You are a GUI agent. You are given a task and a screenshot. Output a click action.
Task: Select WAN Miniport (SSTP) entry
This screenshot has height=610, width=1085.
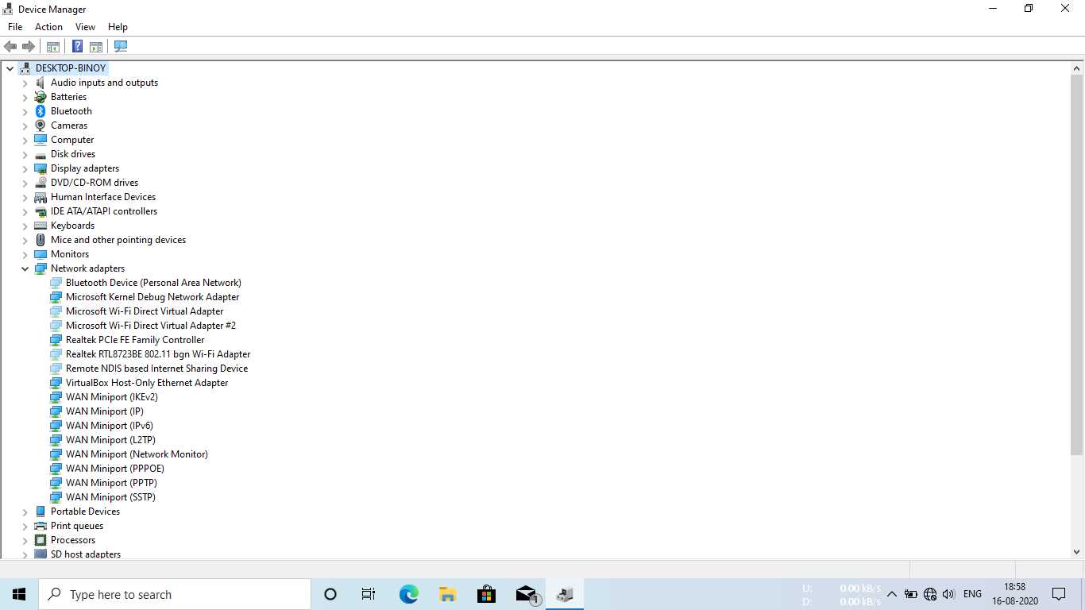[110, 497]
